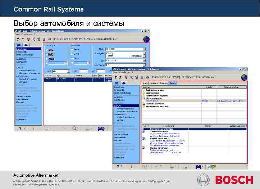Select highlighted SIS Fehlersuchanleitung row
Viewport: 260px width, 189px height.
tap(195, 129)
